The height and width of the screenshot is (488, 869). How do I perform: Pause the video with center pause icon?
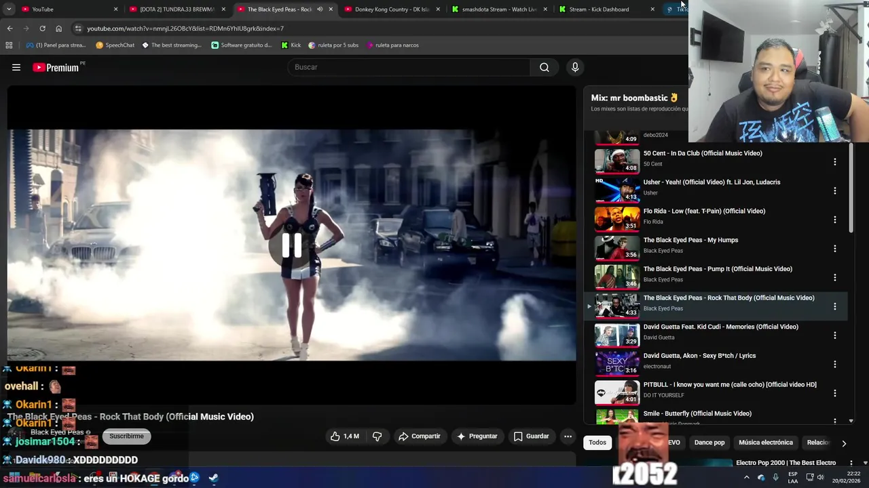point(292,245)
